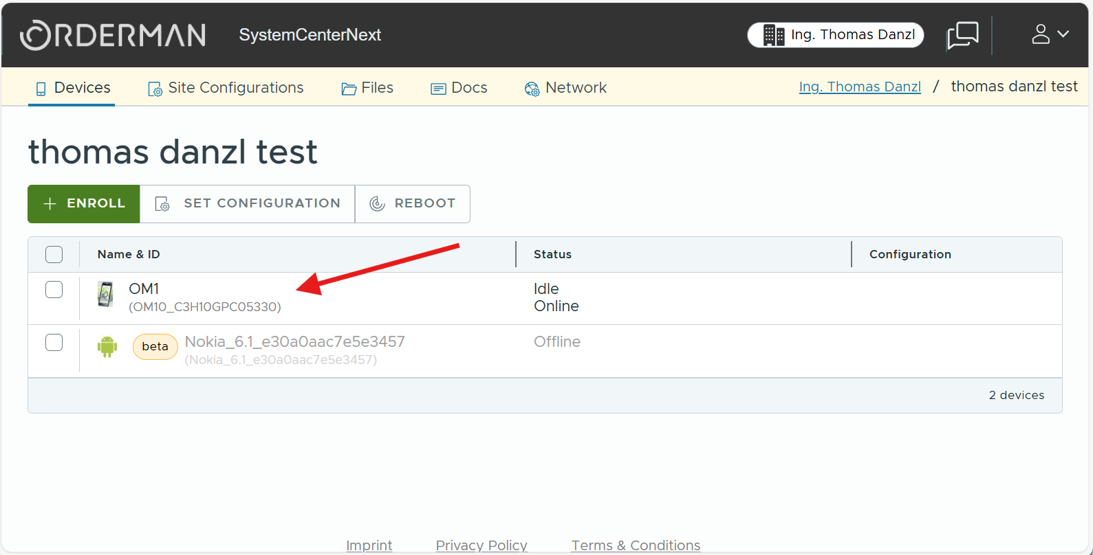This screenshot has height=555, width=1093.
Task: Toggle the select-all devices checkbox
Action: point(54,254)
